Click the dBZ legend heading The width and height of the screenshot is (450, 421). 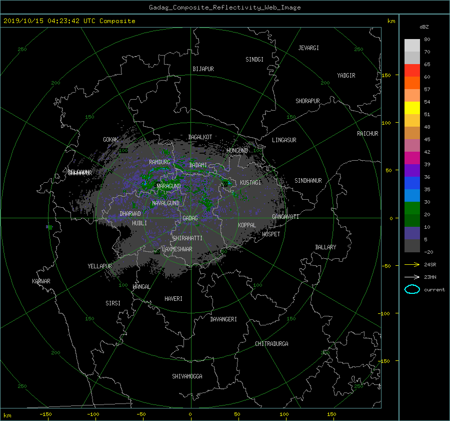pos(424,27)
